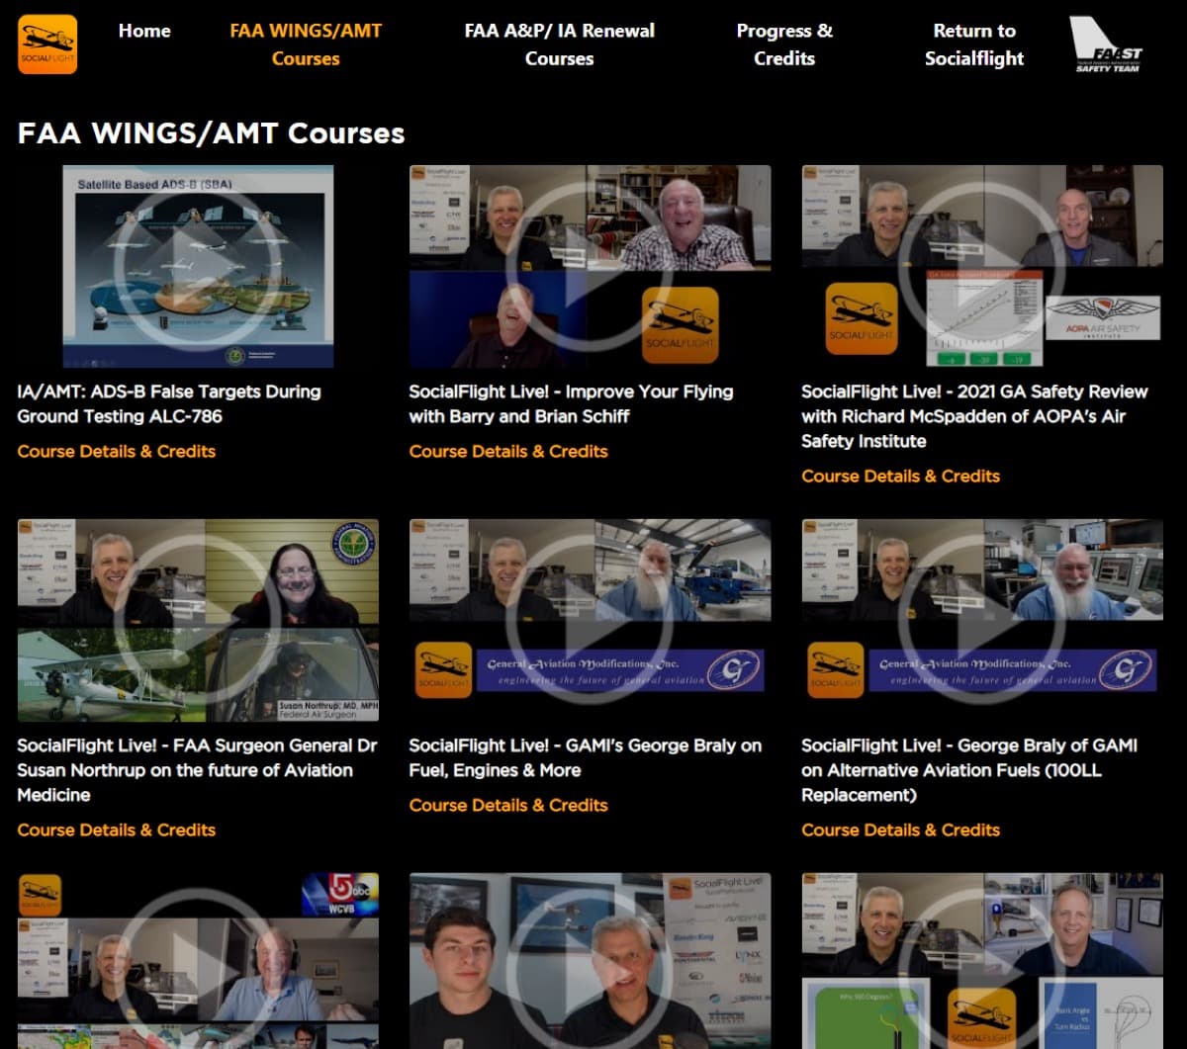Screen dimensions: 1187x1049
Task: Select FAA WINGS/AMT Courses in the navigation bar
Action: (305, 44)
